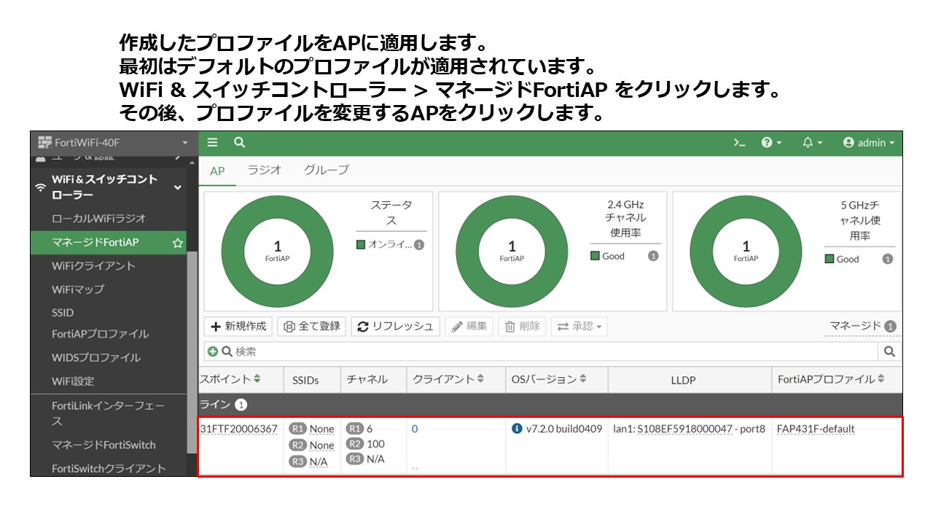Click チャネル column header
This screenshot has height=525, width=933.
coord(367,379)
